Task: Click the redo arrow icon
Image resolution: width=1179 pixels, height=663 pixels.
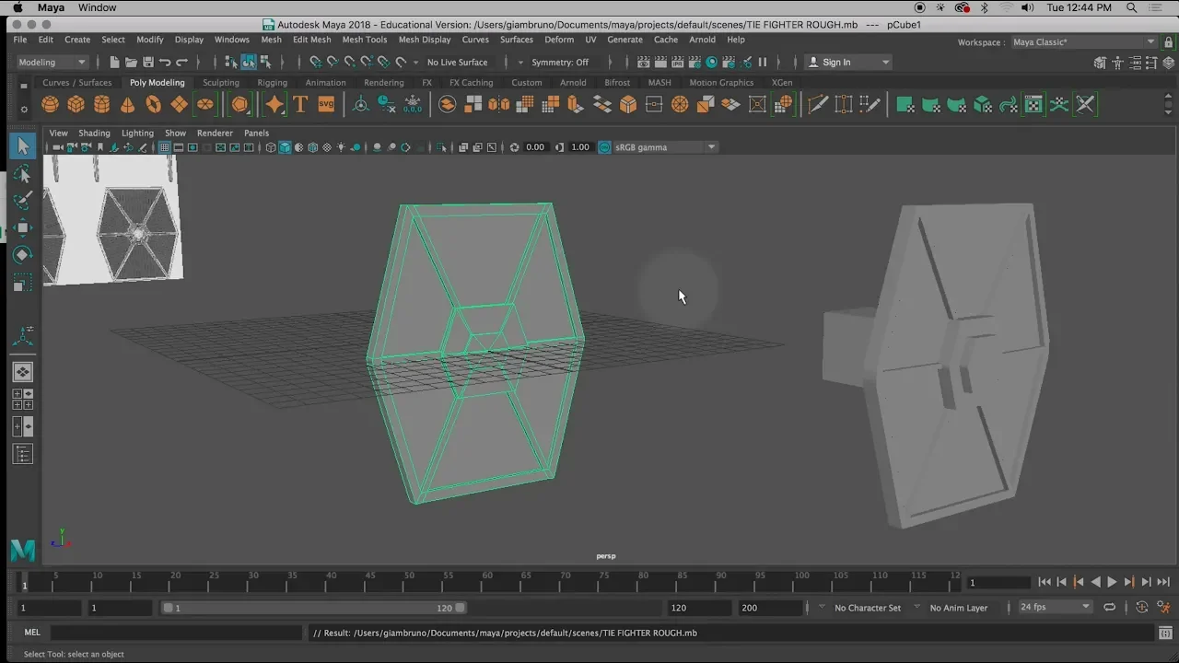Action: tap(181, 62)
